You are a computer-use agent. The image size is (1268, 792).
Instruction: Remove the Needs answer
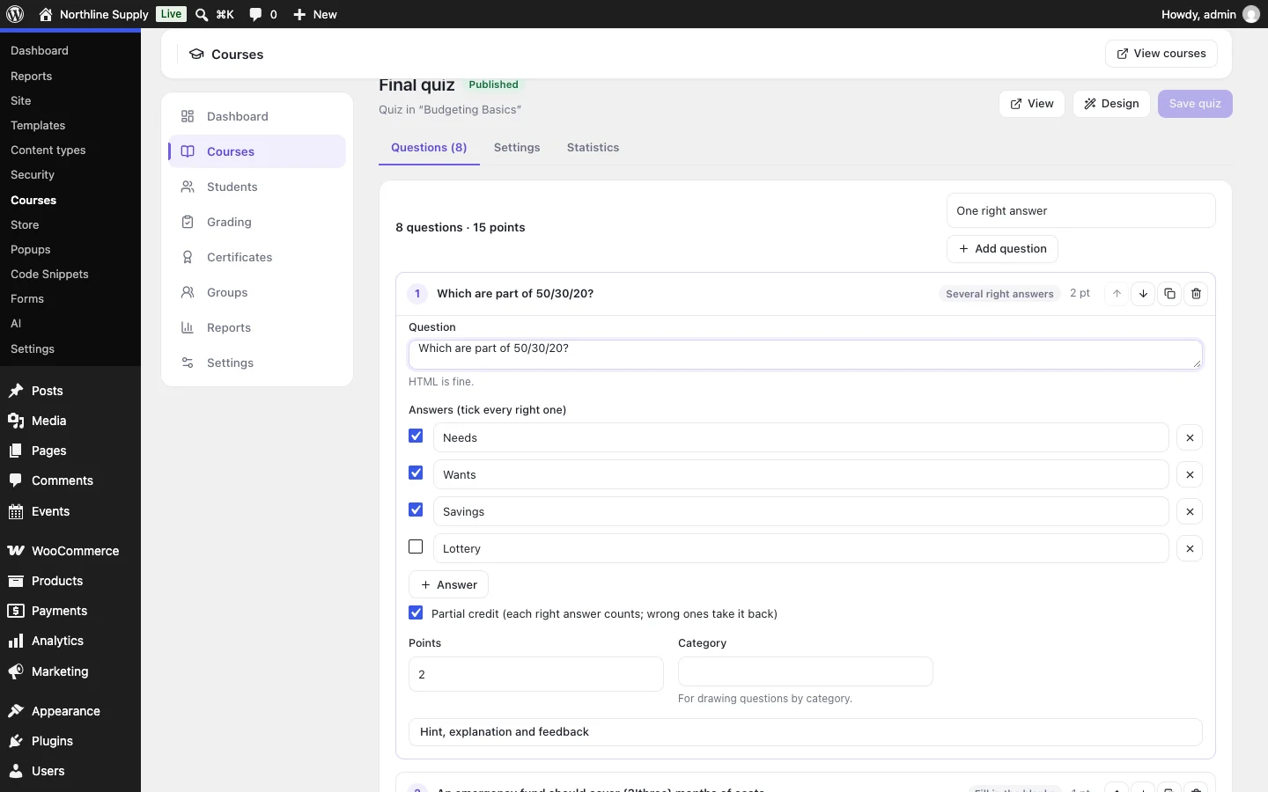(1190, 437)
